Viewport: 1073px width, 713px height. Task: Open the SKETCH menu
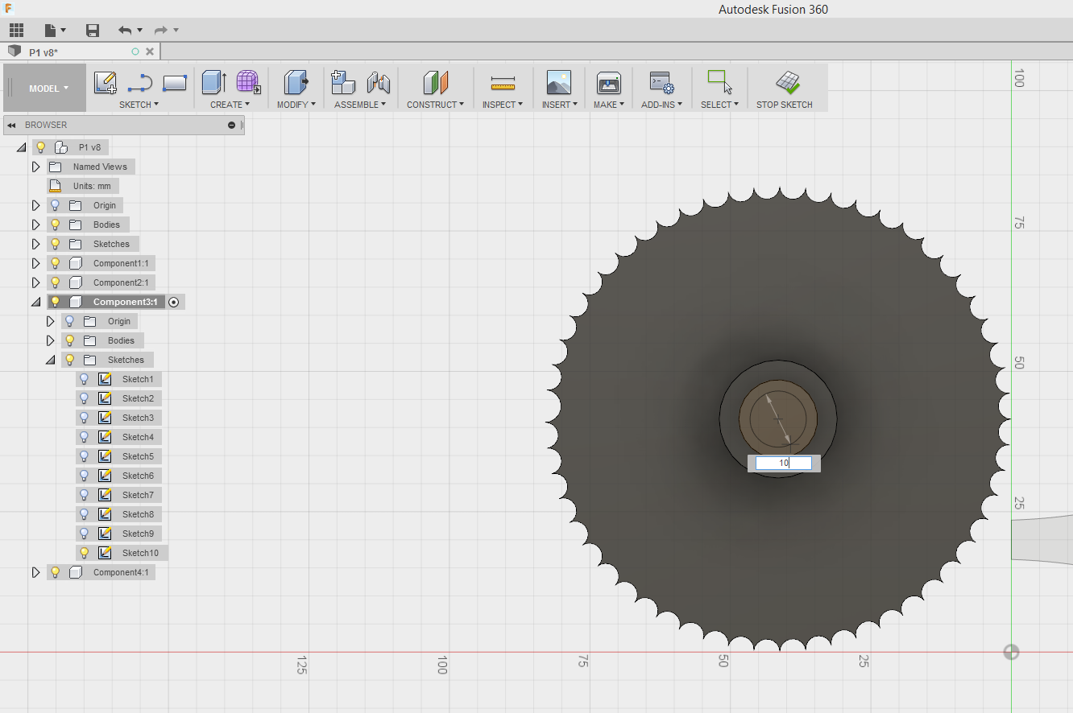139,105
